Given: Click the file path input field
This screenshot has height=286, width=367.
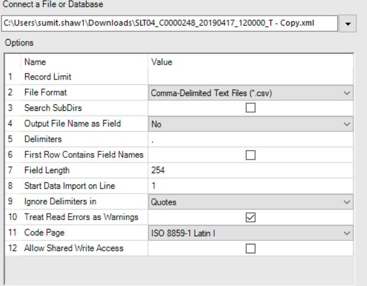Looking at the screenshot, I should [168, 24].
